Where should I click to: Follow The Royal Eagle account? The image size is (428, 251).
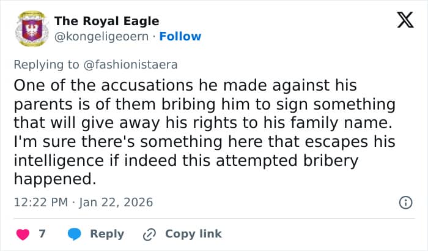(180, 36)
